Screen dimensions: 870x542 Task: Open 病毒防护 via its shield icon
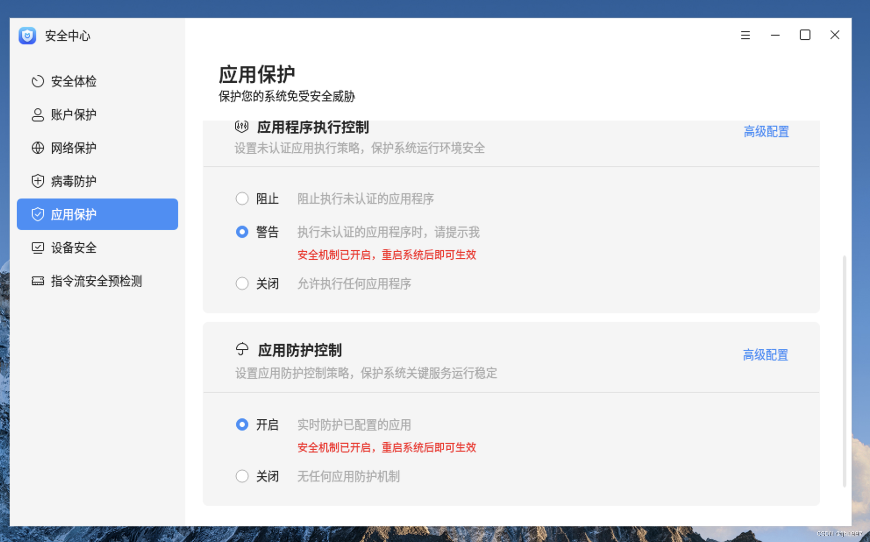pyautogui.click(x=38, y=181)
